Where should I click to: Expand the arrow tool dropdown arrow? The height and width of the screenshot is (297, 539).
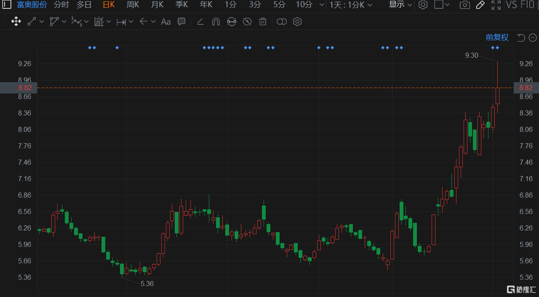click(x=153, y=21)
